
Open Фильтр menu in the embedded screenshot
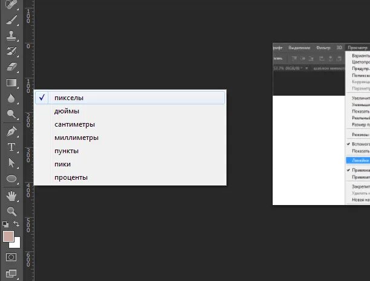click(323, 48)
